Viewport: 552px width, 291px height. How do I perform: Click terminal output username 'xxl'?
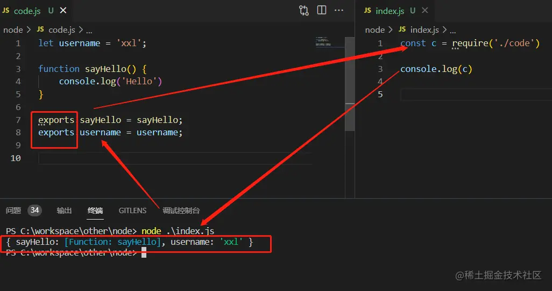[x=231, y=242]
